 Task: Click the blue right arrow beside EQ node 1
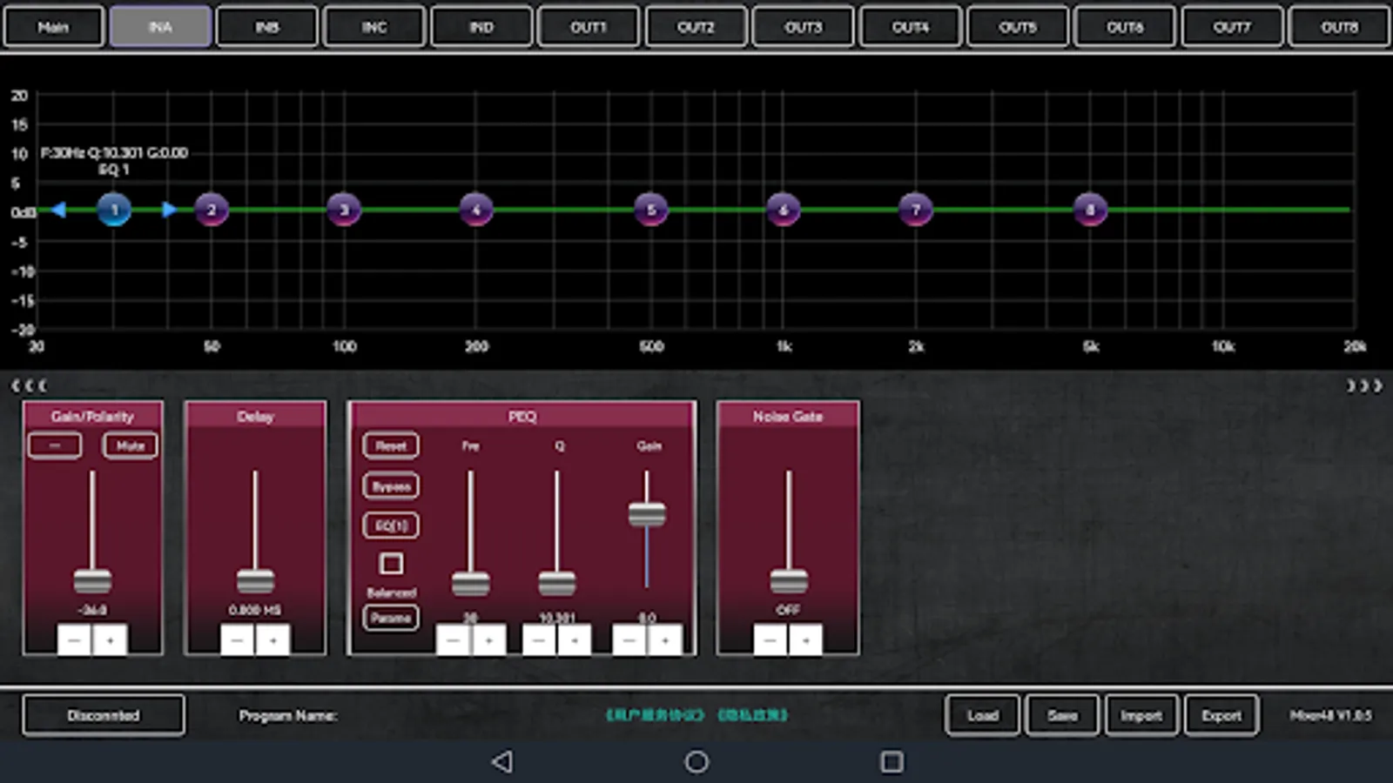(x=169, y=210)
